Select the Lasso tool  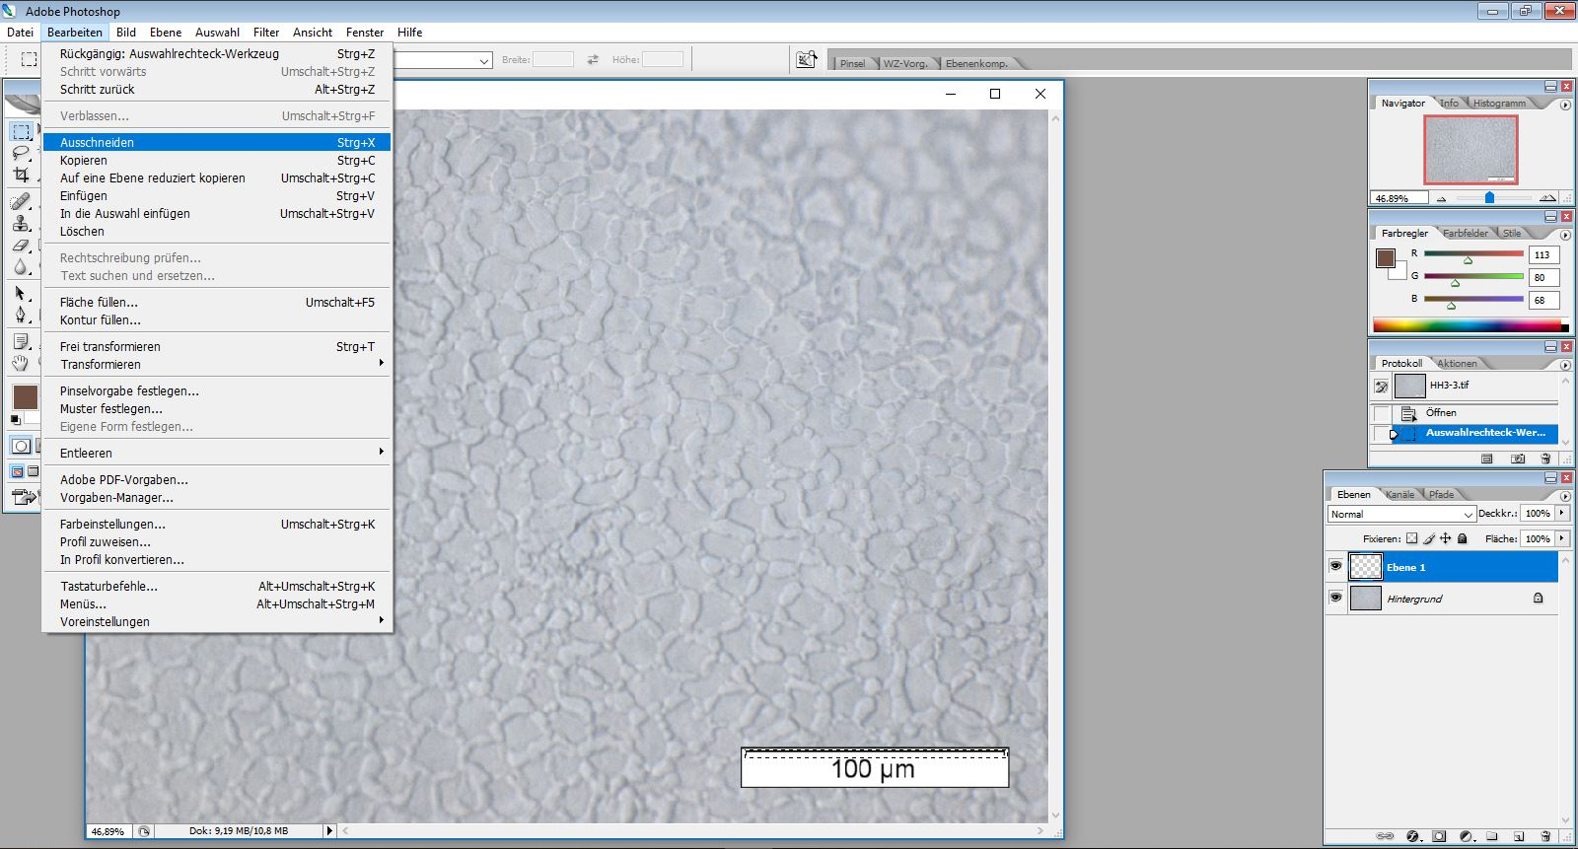(21, 153)
